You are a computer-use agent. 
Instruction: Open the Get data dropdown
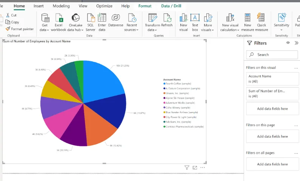pos(45,22)
